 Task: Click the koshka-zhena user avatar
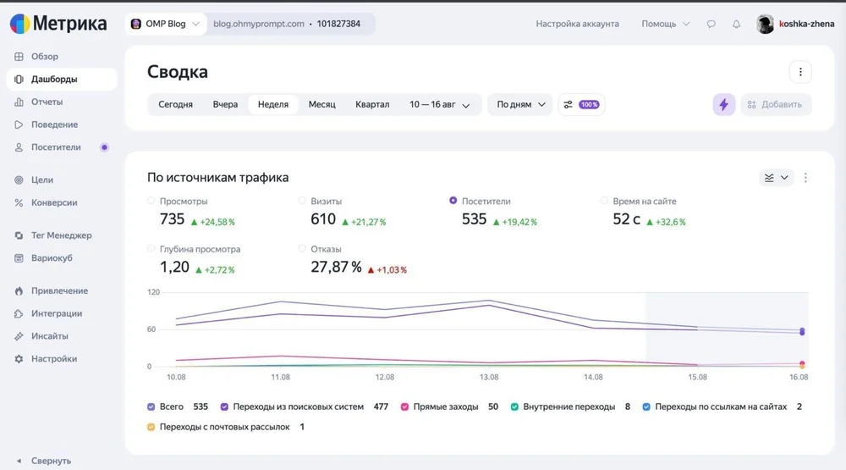[765, 24]
